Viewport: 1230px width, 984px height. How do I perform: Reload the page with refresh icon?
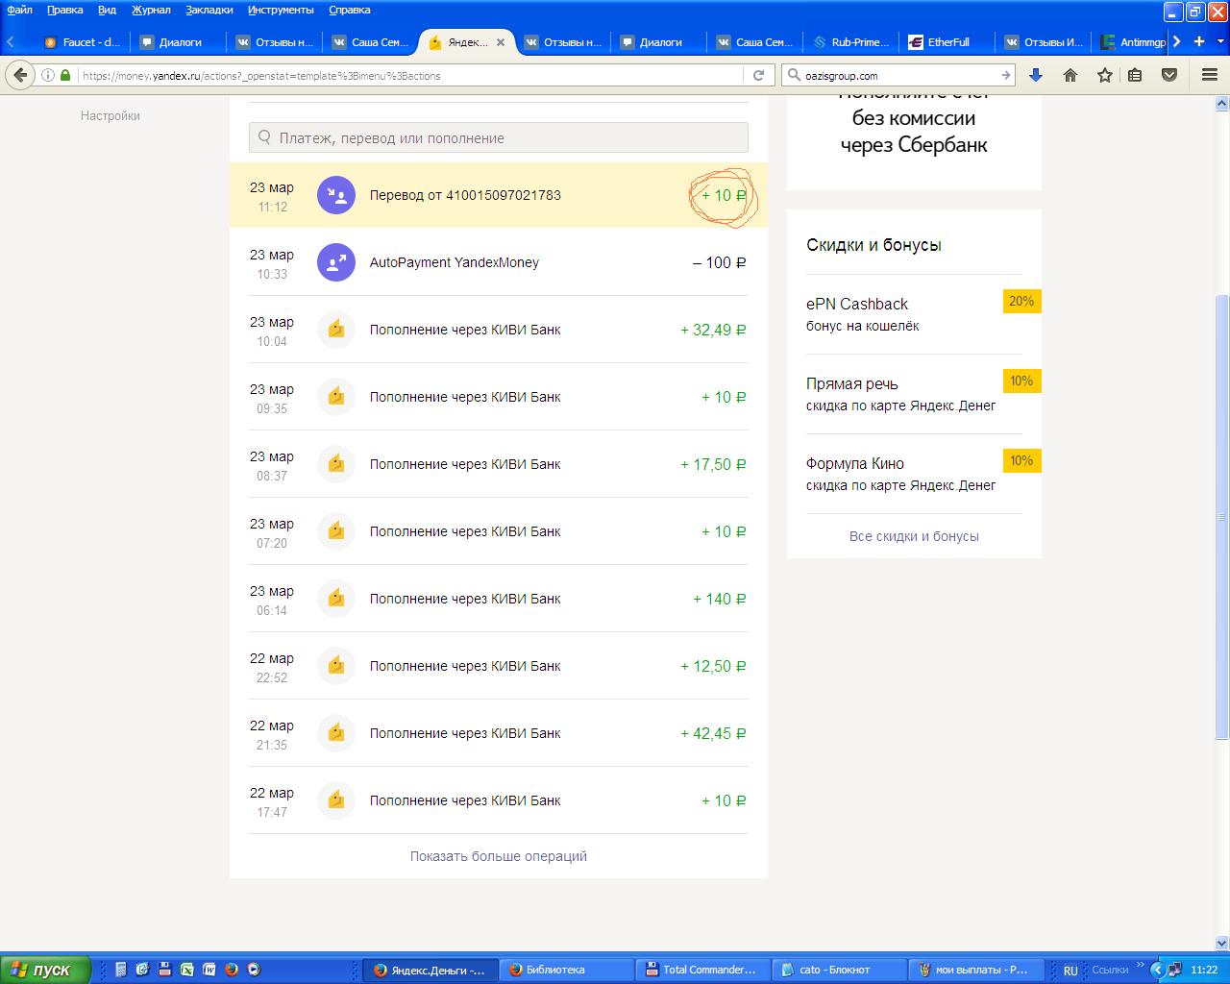758,75
